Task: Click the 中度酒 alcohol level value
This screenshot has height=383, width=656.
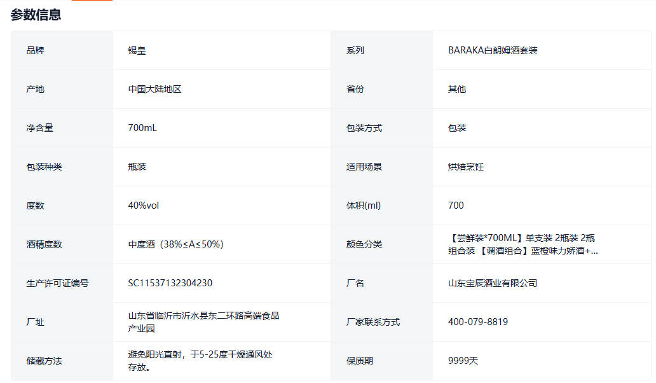Action: click(175, 244)
